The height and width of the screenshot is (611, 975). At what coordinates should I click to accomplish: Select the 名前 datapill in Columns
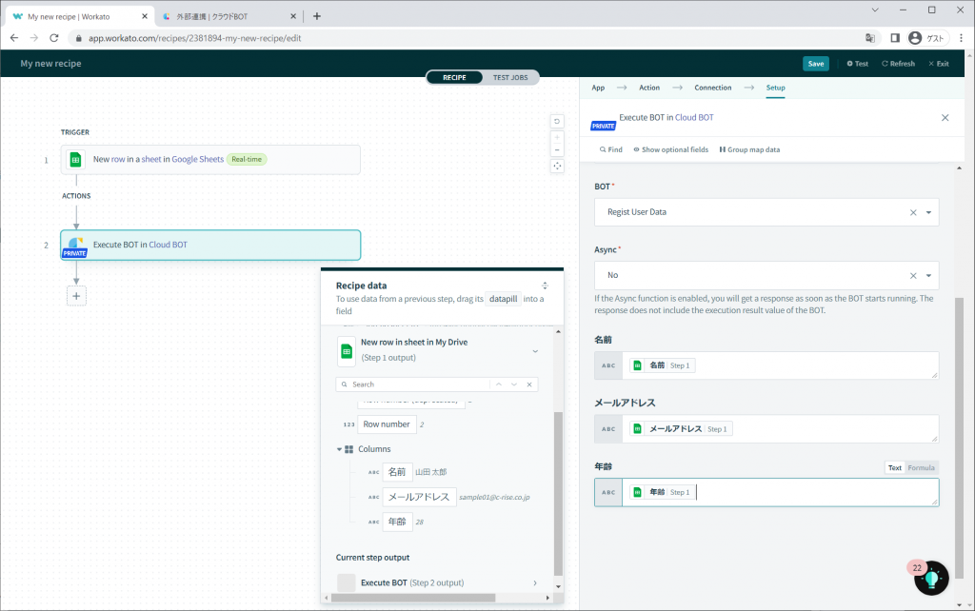pos(397,472)
